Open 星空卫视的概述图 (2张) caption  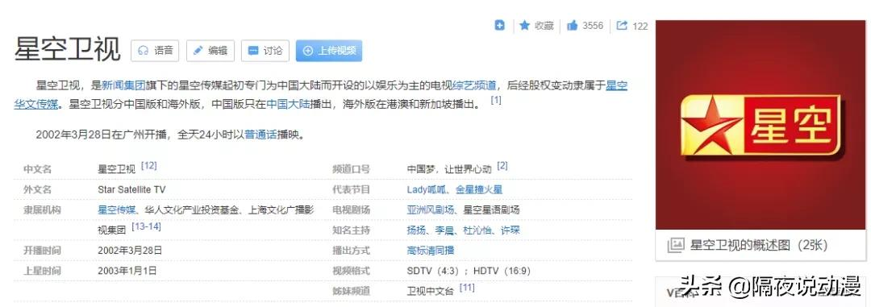coord(759,245)
